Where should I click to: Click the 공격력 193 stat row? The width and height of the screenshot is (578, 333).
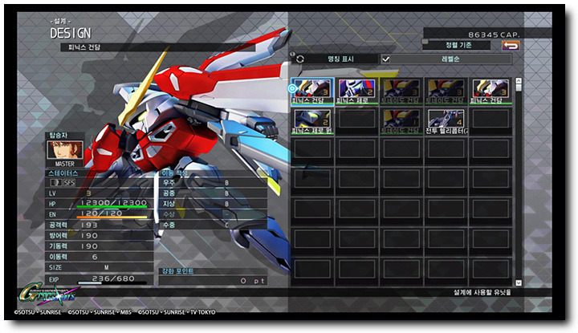tap(100, 225)
